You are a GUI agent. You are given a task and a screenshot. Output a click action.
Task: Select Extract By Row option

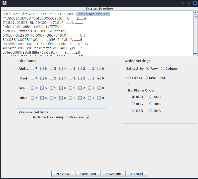[147, 68]
